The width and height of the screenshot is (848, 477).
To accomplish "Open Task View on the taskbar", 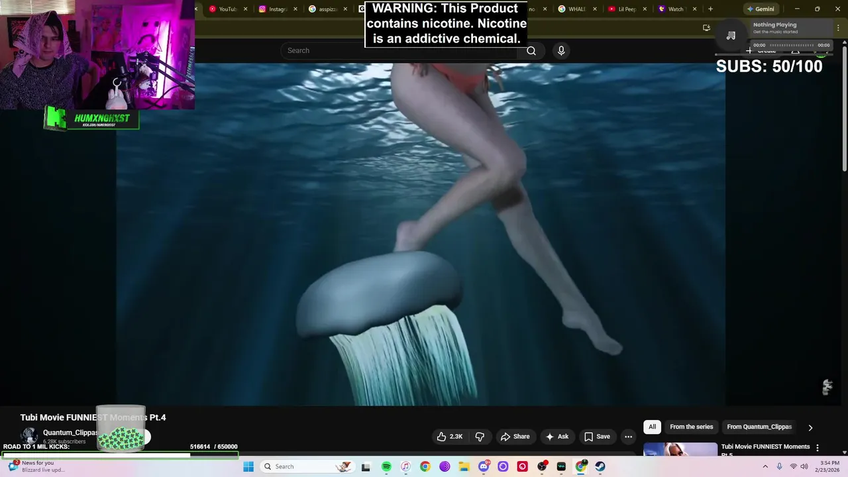I will 366,466.
